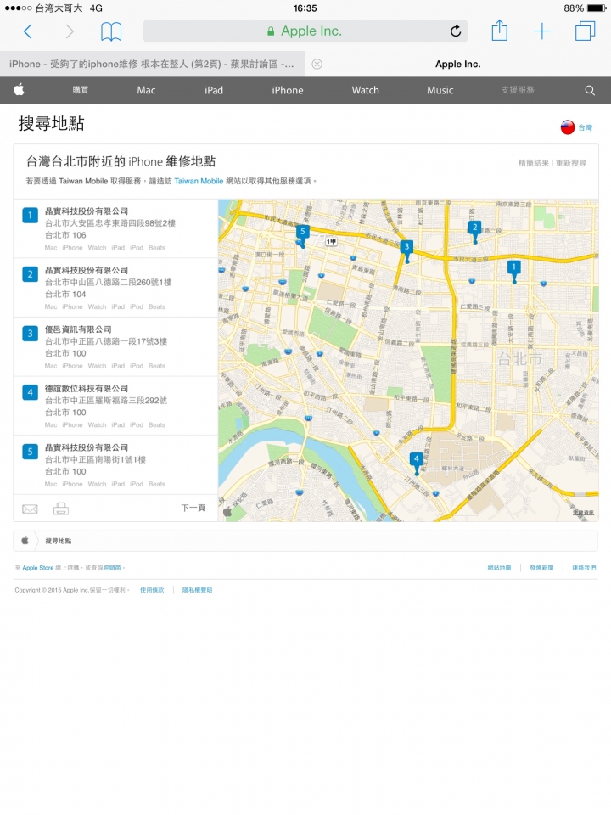Image resolution: width=611 pixels, height=815 pixels.
Task: Print results with printer icon
Action: pyautogui.click(x=61, y=509)
